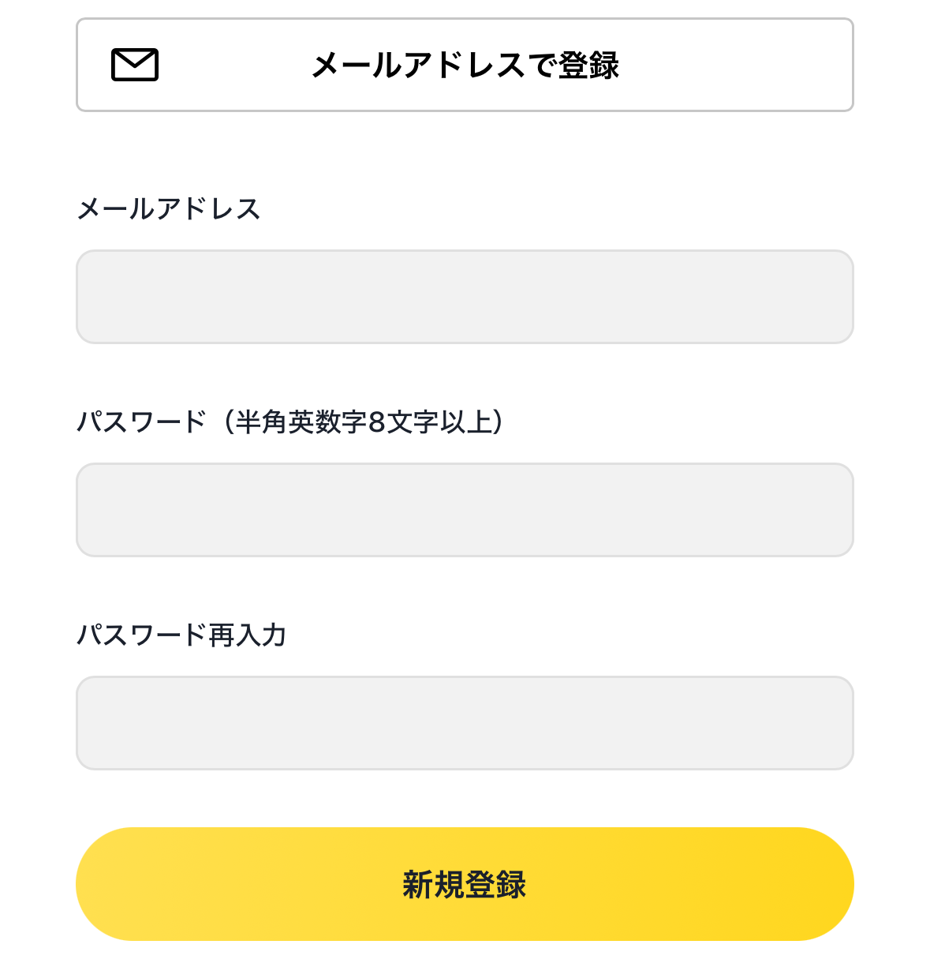Click the メールアドレス field label
Viewport: 930px width, 978px height.
pyautogui.click(x=168, y=209)
